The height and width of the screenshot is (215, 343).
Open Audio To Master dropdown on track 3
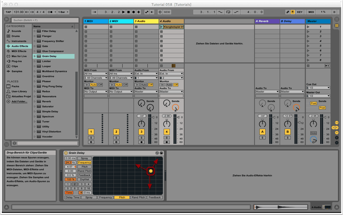click(x=146, y=92)
